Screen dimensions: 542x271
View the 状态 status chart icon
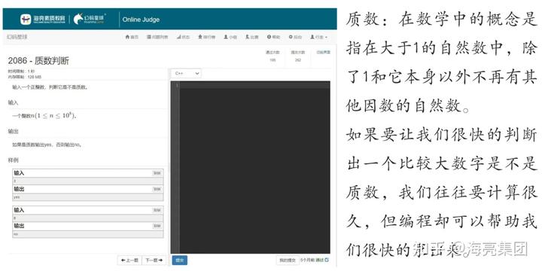[178, 37]
